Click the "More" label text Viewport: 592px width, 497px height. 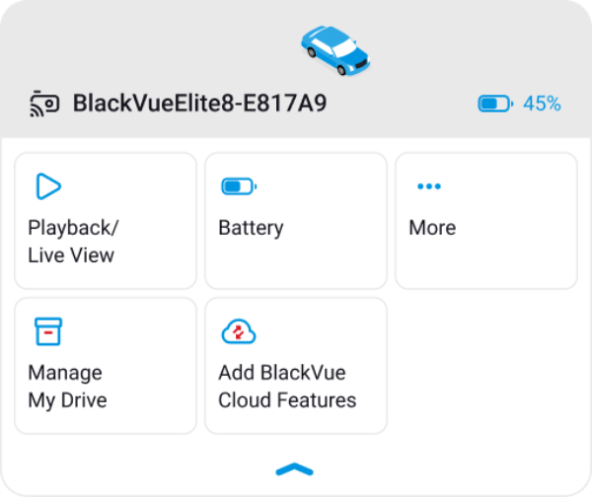point(433,228)
